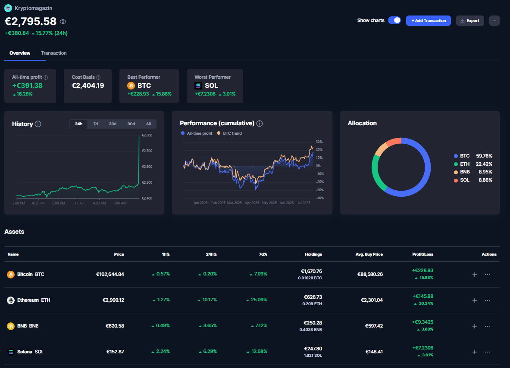Hide portfolio balance with eye icon

[63, 22]
